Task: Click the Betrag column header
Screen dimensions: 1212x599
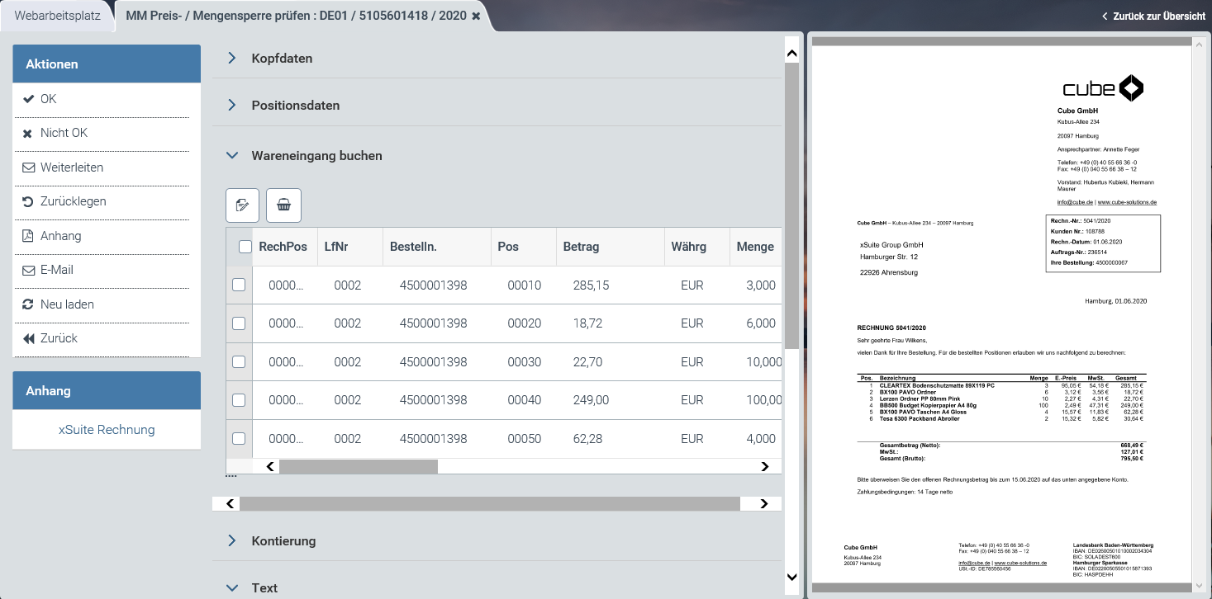Action: pyautogui.click(x=581, y=247)
